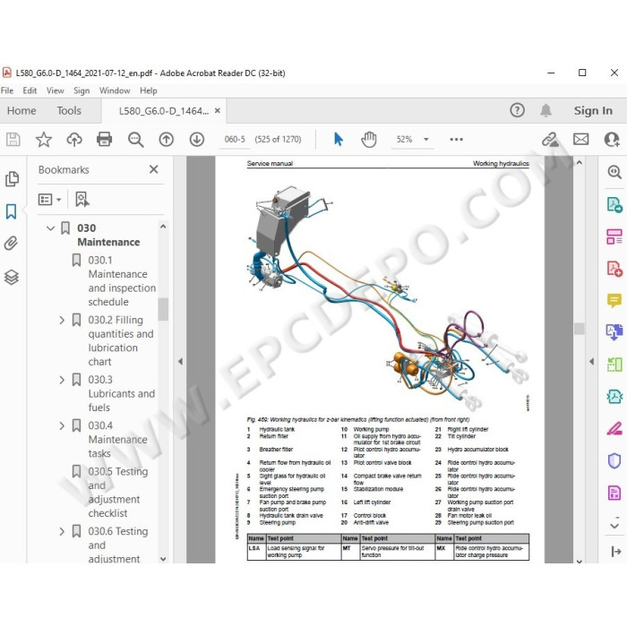Open the Export PDF tool
The image size is (627, 627).
[x=614, y=205]
